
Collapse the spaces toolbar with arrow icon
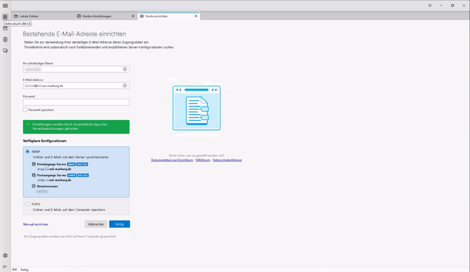(x=5, y=266)
